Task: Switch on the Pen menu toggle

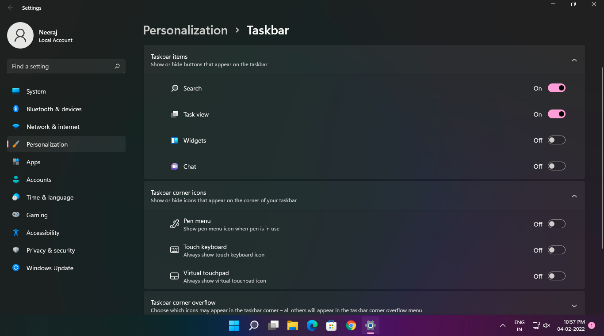Action: [x=557, y=224]
